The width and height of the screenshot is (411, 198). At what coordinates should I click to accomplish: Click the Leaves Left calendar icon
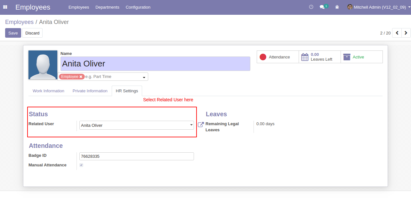click(305, 57)
